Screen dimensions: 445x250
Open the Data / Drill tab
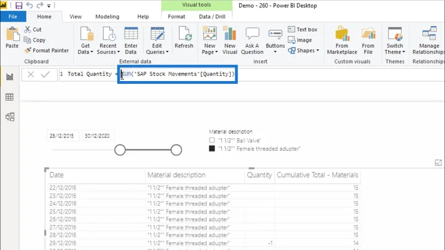click(x=212, y=17)
